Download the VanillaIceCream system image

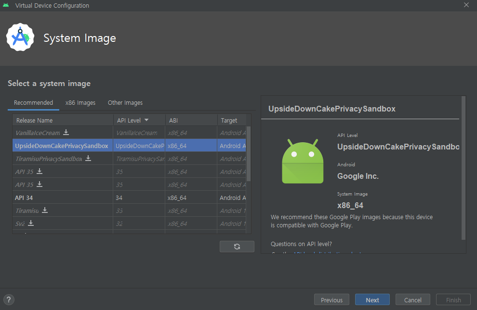[x=66, y=132]
